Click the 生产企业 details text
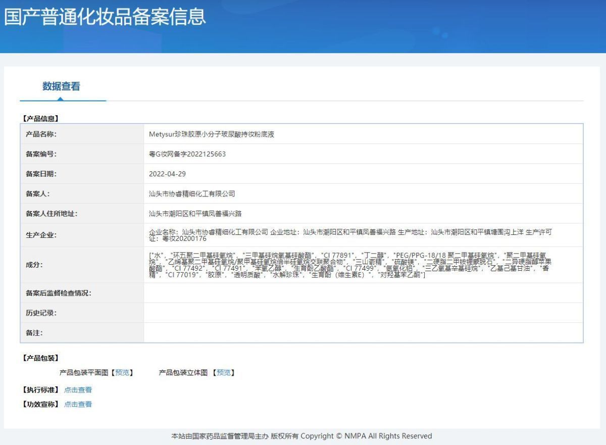The width and height of the screenshot is (606, 445). (x=350, y=235)
